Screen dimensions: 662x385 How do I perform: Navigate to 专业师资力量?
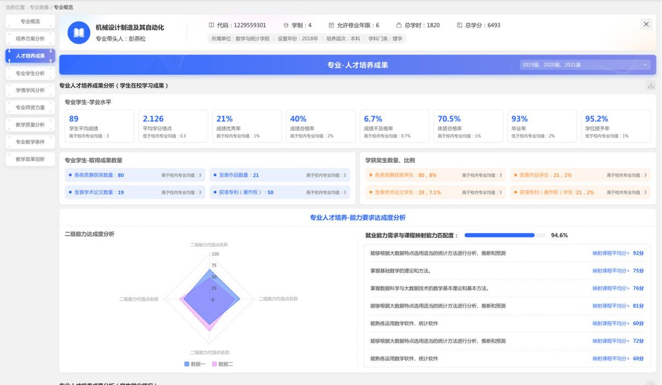click(x=30, y=107)
